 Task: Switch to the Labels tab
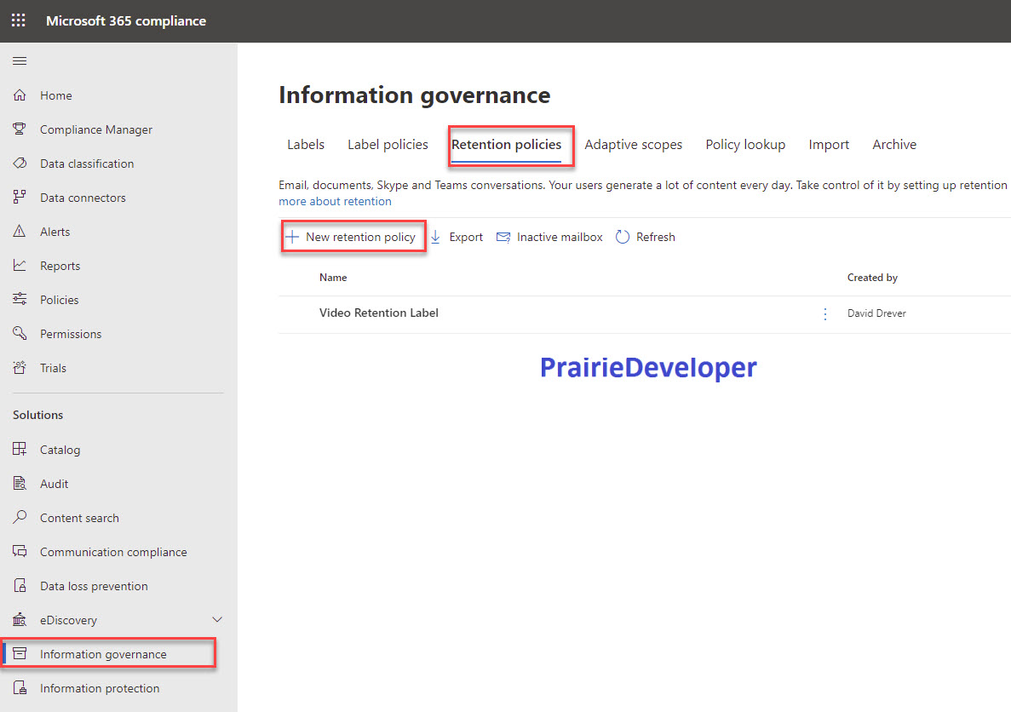coord(306,145)
